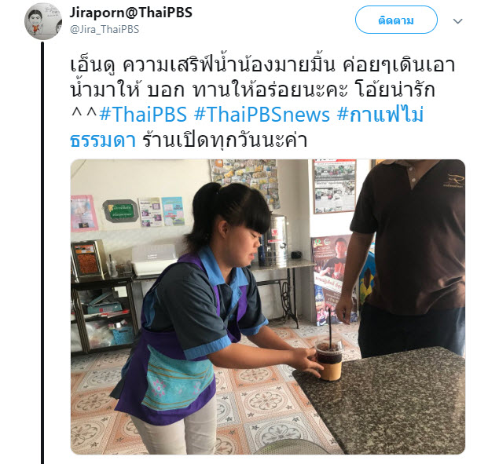Click the ติดตาม follow button
Viewport: 488px width, 464px height.
pyautogui.click(x=396, y=20)
